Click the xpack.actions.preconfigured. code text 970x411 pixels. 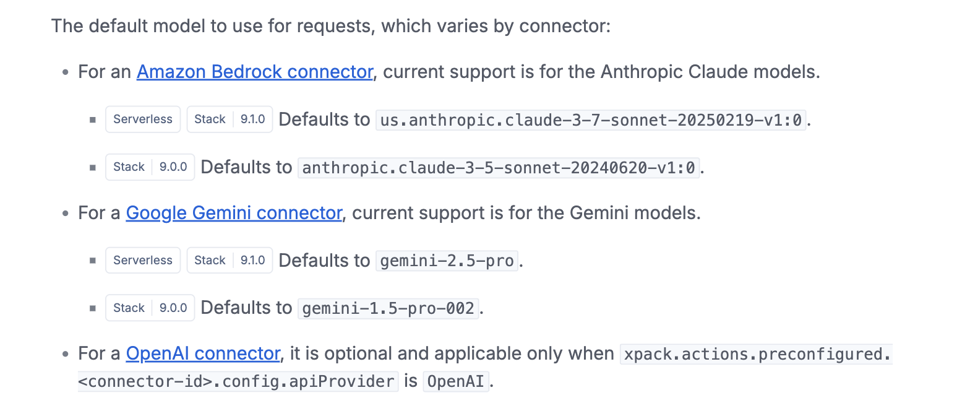coord(756,354)
